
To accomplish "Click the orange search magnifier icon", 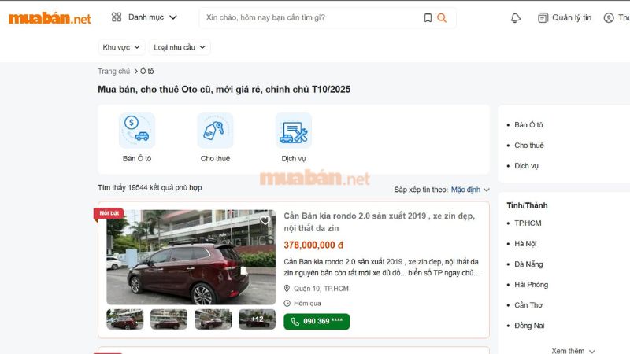I will [442, 17].
